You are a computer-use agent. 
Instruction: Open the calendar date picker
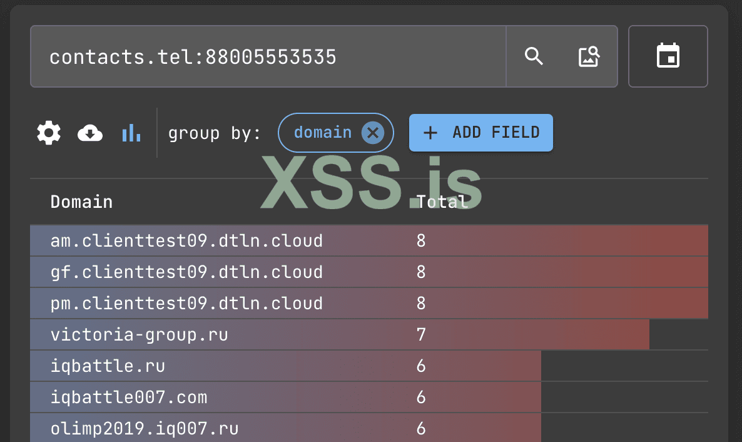pos(668,56)
